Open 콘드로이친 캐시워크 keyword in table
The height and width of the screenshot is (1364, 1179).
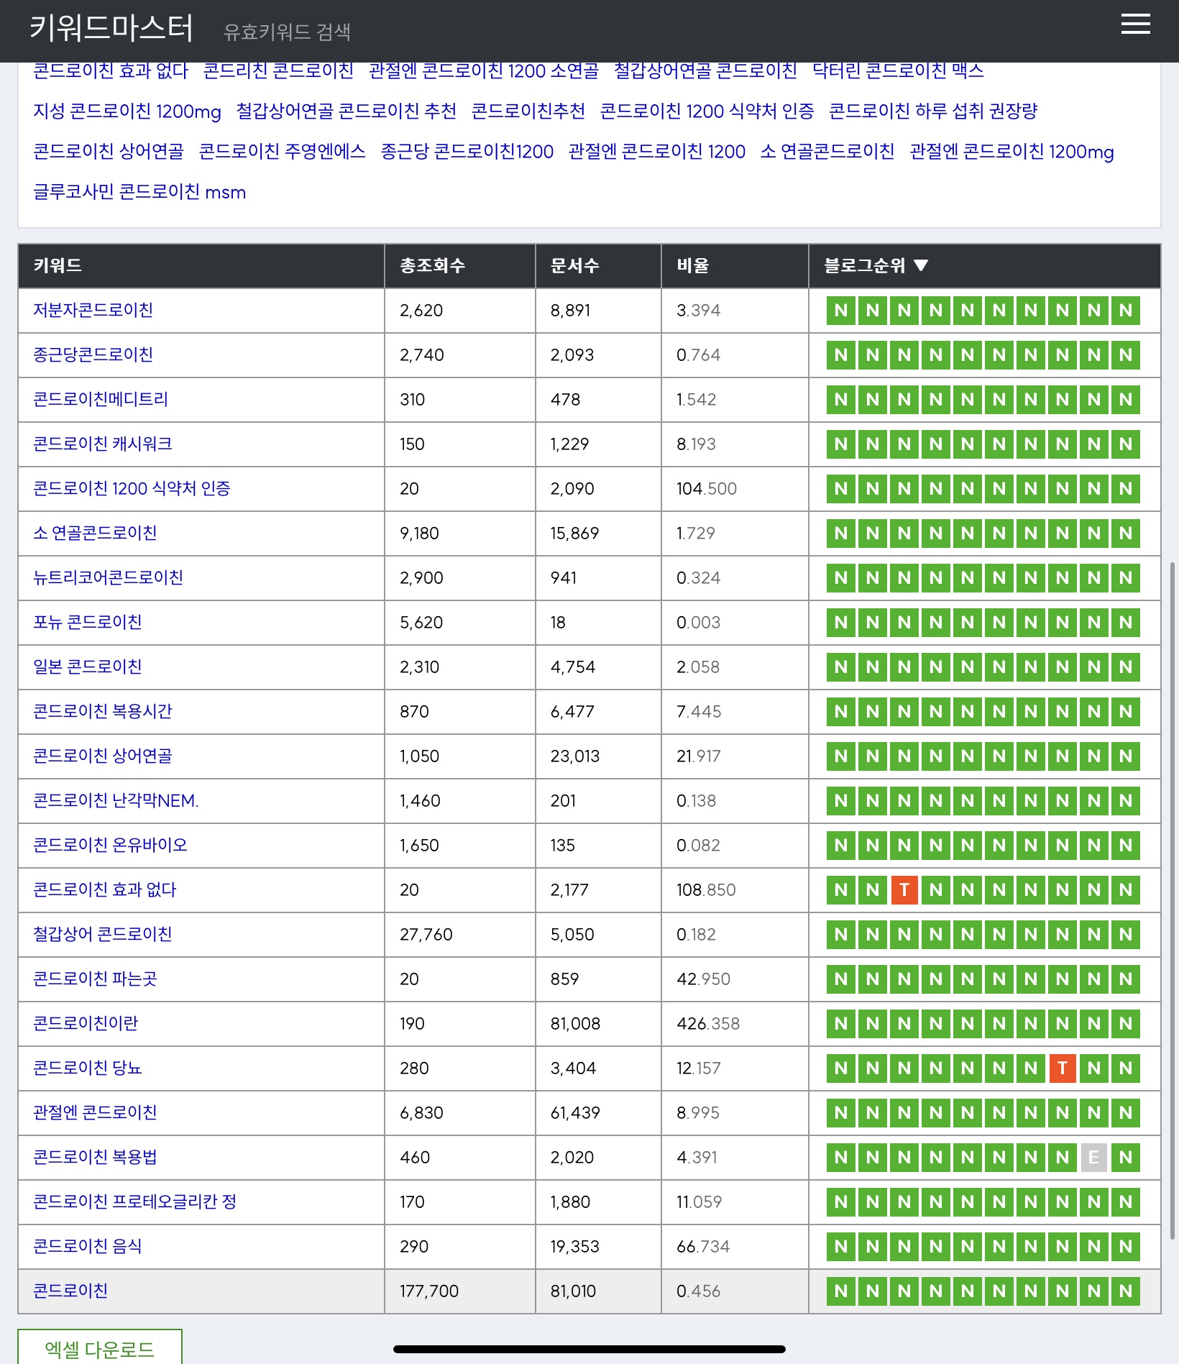[103, 444]
